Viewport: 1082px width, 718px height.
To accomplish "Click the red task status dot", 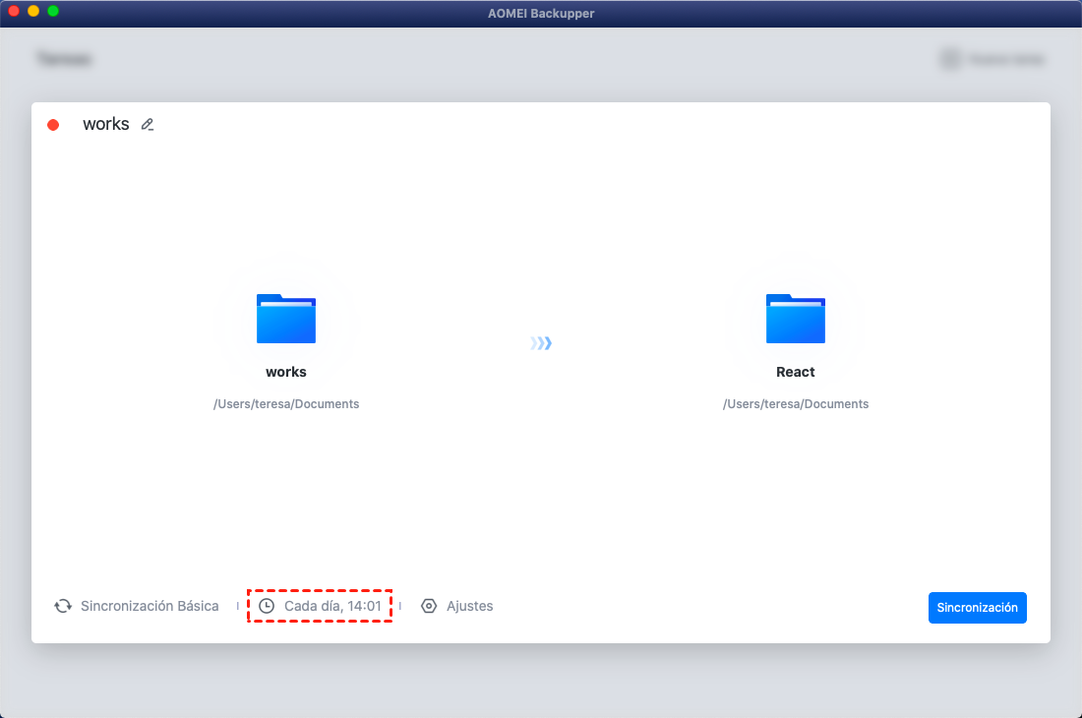I will 53,124.
